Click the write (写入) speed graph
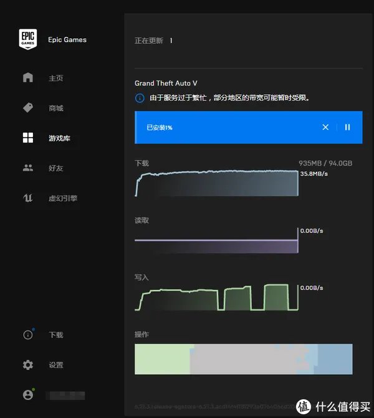Screen dimensions: 374x418 point(216,297)
